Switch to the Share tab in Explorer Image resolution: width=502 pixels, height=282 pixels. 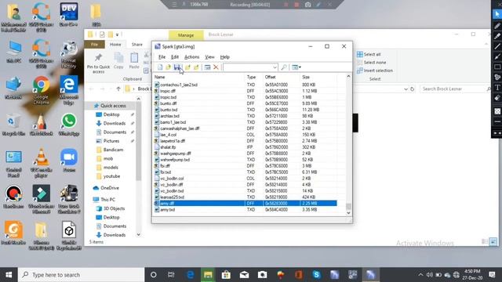136,45
